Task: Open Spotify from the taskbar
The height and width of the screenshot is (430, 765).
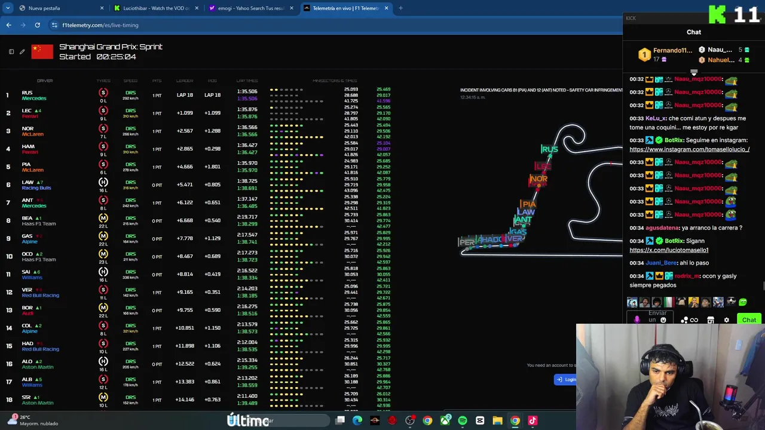Action: pyautogui.click(x=463, y=420)
